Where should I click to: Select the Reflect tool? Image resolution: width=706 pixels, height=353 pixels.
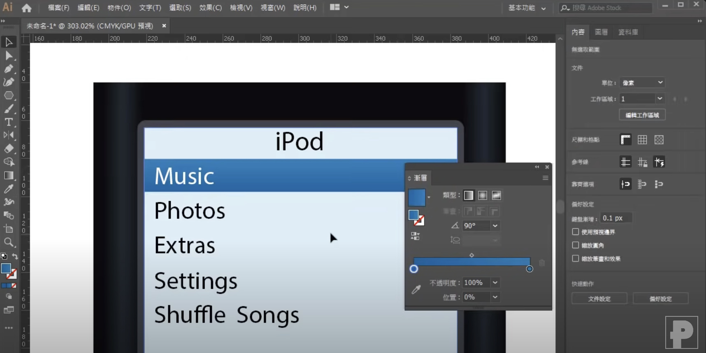9,135
